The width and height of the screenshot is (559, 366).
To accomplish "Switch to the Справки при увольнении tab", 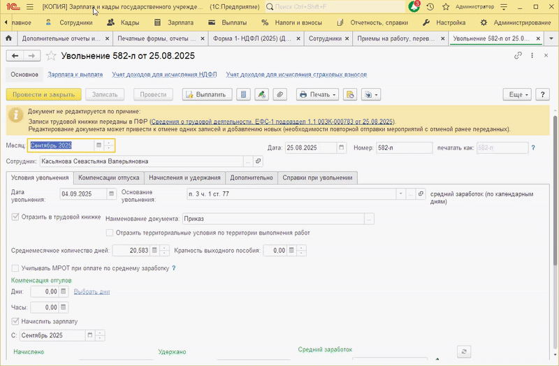I will tap(317, 177).
